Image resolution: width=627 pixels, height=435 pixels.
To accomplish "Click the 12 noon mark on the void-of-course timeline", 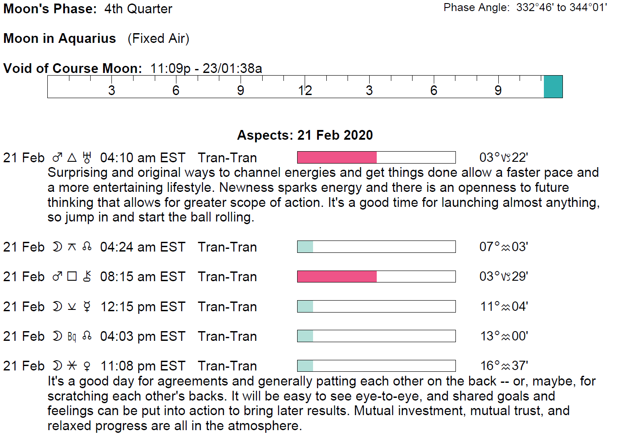I will (x=305, y=90).
